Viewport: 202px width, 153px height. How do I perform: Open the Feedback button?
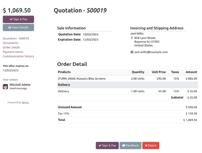[x=130, y=145]
